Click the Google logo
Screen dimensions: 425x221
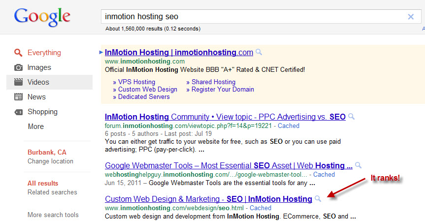pos(42,17)
